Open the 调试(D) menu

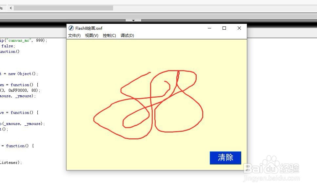[x=127, y=36]
